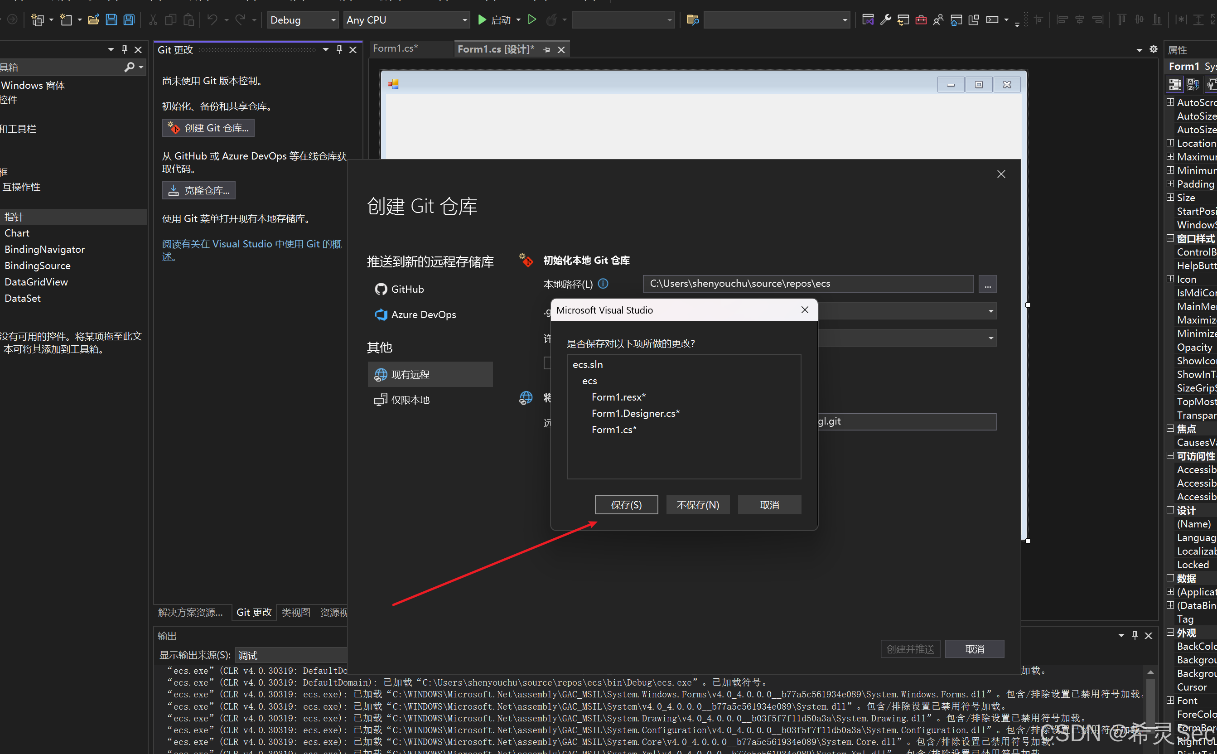
Task: Click the 保存(S) button in dialog
Action: tap(626, 505)
